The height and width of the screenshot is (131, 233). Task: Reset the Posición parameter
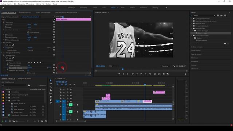(x=54, y=24)
